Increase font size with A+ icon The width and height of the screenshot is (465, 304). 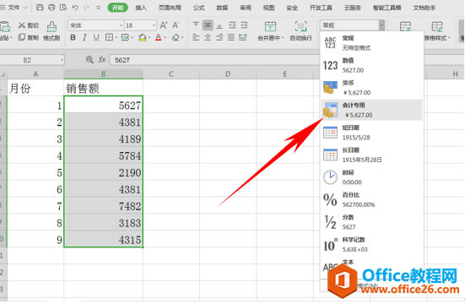[x=164, y=25]
